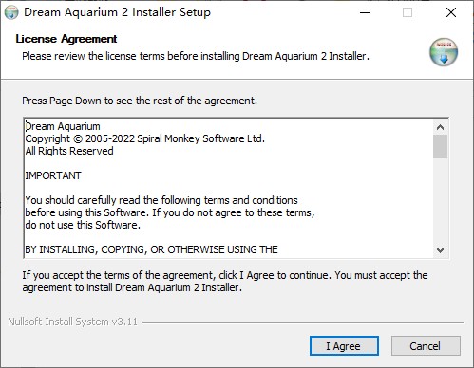Click the IMPORTANT line in the license
The image size is (474, 368).
point(53,175)
